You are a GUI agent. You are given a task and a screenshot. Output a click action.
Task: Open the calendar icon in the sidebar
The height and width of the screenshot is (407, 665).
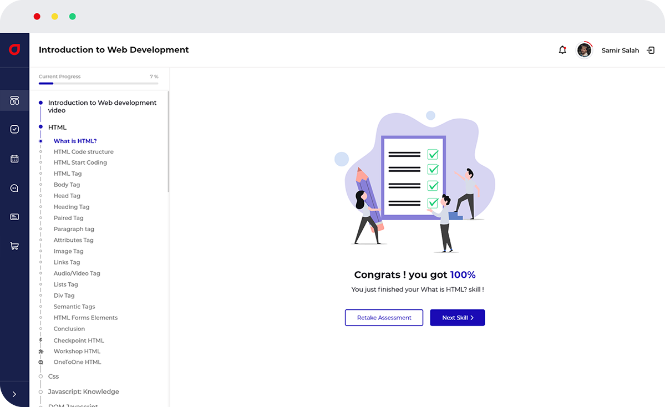click(14, 159)
